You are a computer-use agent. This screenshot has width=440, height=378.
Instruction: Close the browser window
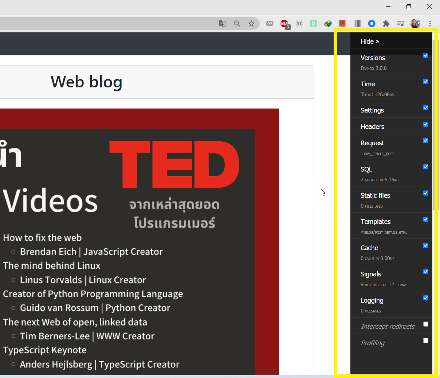point(429,7)
